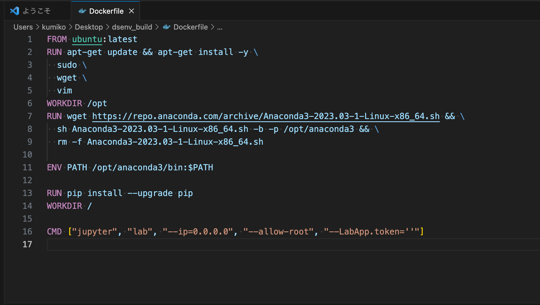Open the underlined Anaconda download URL
The width and height of the screenshot is (540, 305).
(x=265, y=116)
